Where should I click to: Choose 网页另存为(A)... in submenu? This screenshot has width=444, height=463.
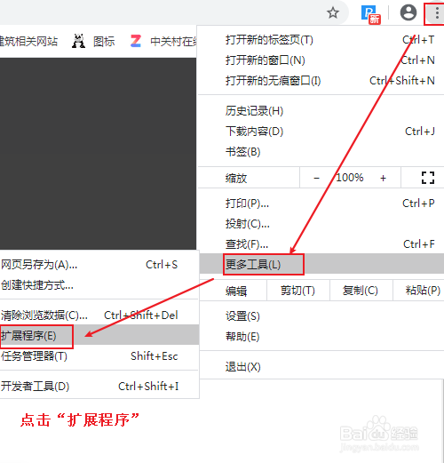click(99, 265)
